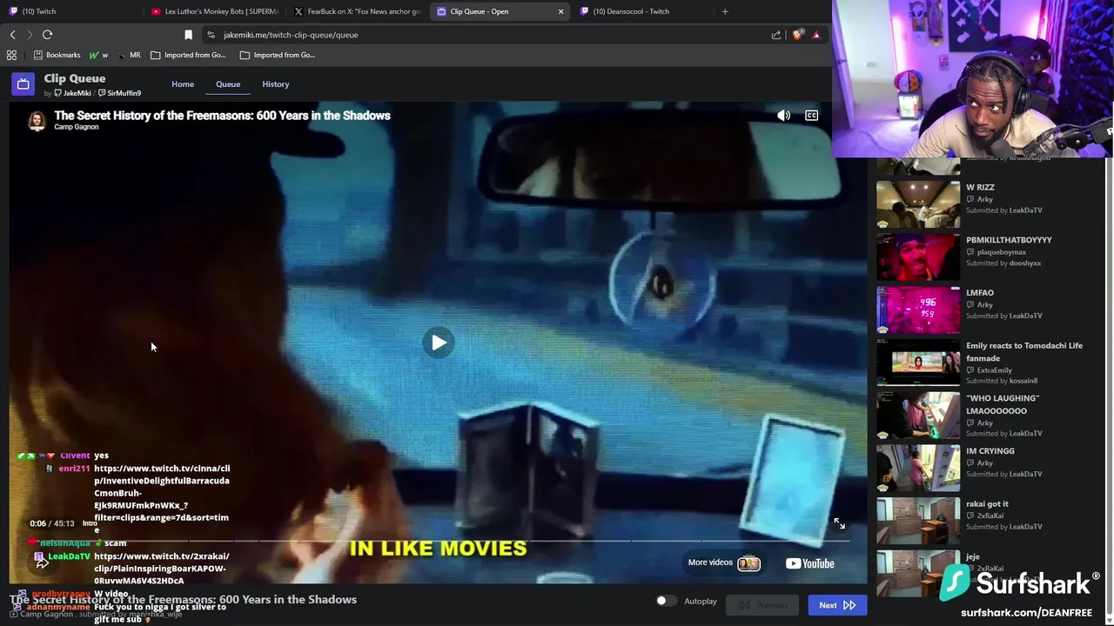Open video on YouTube via the logo
Viewport: 1114px width, 626px height.
(810, 563)
